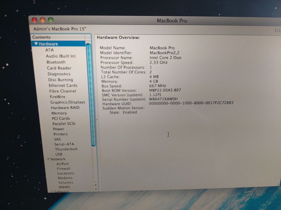
Task: Click Admin's MacBook Pro 15" header
Action: click(x=60, y=29)
